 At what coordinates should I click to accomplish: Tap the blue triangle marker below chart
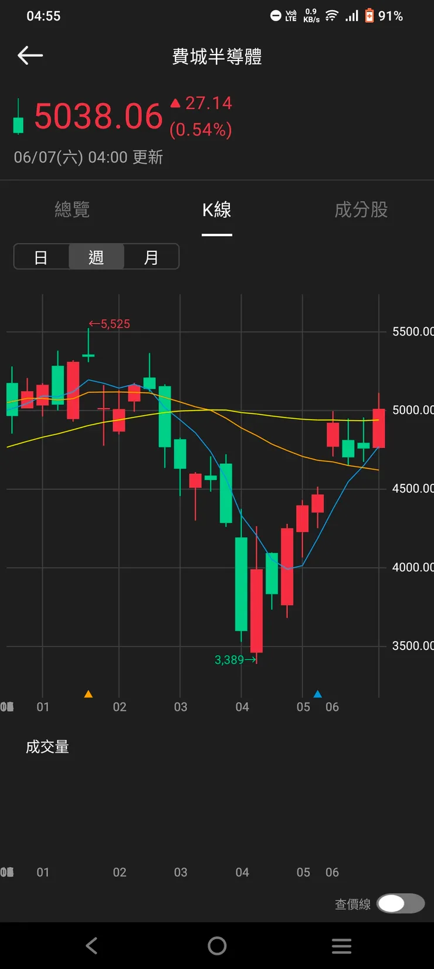(318, 694)
